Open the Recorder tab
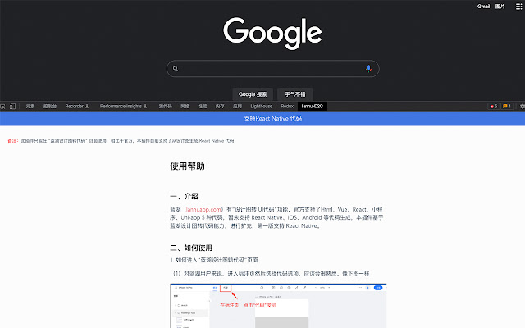525x328 pixels. 76,107
